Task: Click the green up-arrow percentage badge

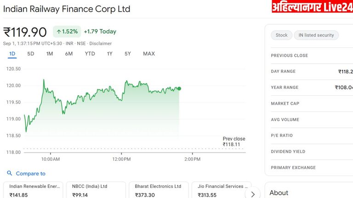Action: [x=67, y=32]
